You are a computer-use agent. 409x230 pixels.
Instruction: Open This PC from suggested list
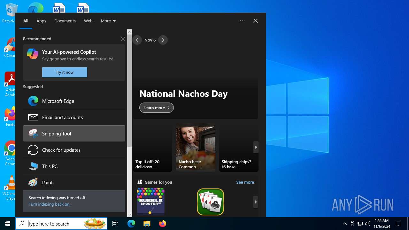click(74, 166)
